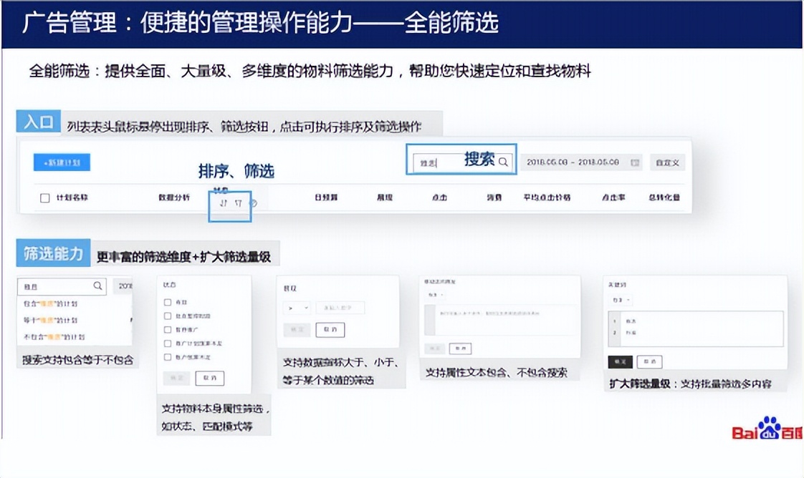Click the blue 新建计划 button
804x478 pixels.
click(62, 162)
